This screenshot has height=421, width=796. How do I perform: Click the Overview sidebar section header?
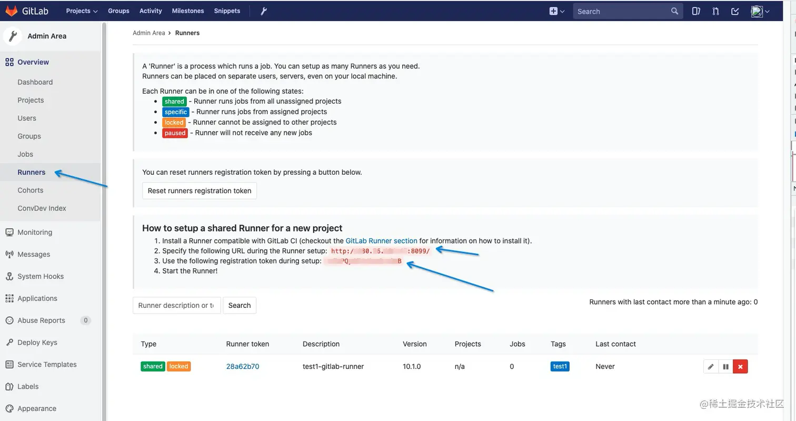pyautogui.click(x=33, y=62)
